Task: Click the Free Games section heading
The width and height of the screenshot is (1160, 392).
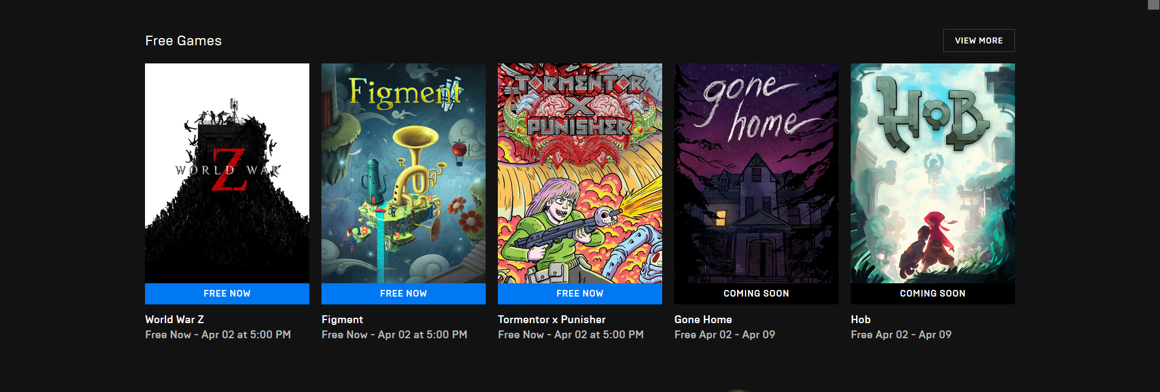Action: 183,40
